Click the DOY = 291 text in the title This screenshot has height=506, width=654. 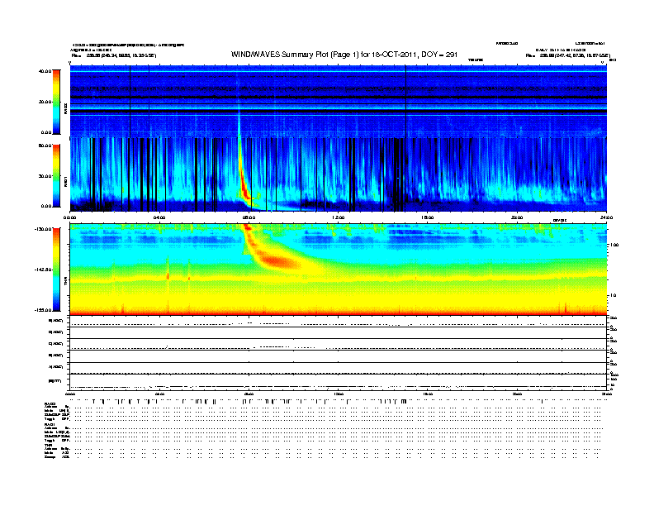point(439,55)
